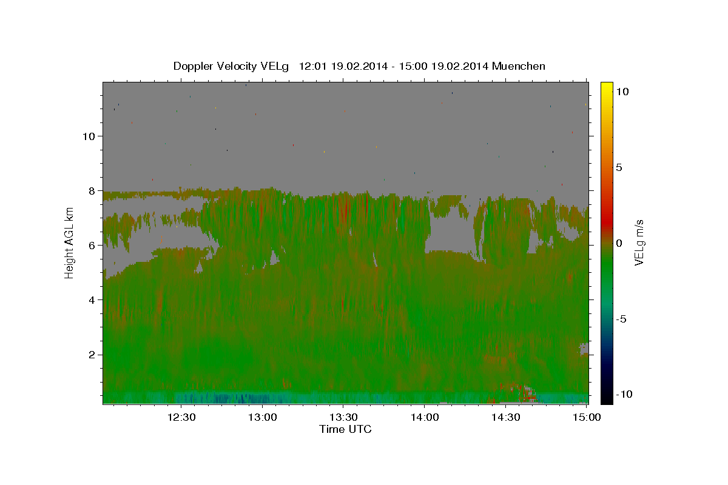Image resolution: width=728 pixels, height=485 pixels.
Task: Click the 13:30 time axis label
Action: 343,416
